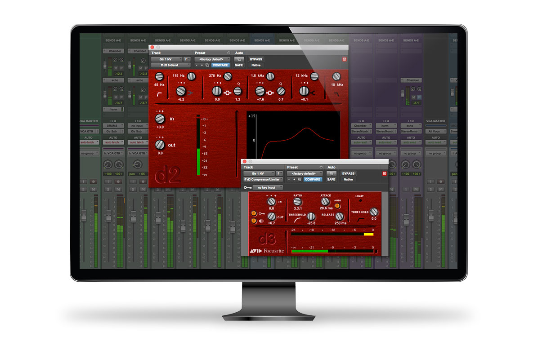Click the 278 Hz frequency knob in d2

[x=228, y=76]
